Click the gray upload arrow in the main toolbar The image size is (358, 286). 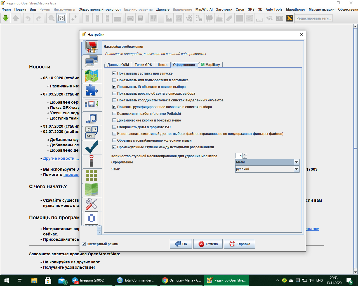click(x=16, y=18)
